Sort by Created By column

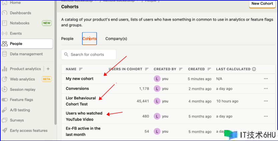coord(181,69)
